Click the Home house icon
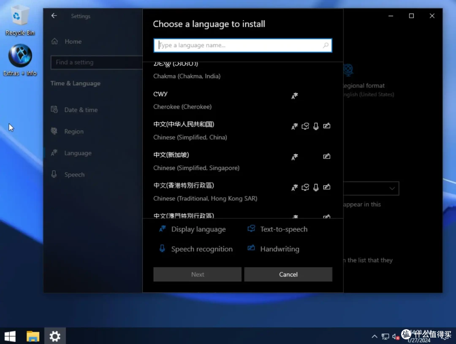This screenshot has width=456, height=344. point(54,41)
